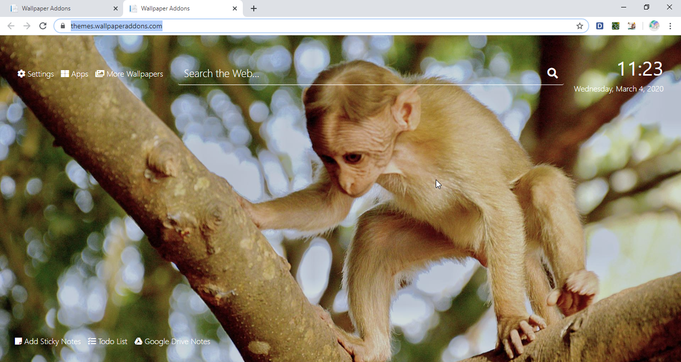Minimize the Chrome window
Viewport: 681px width, 362px height.
tap(624, 7)
